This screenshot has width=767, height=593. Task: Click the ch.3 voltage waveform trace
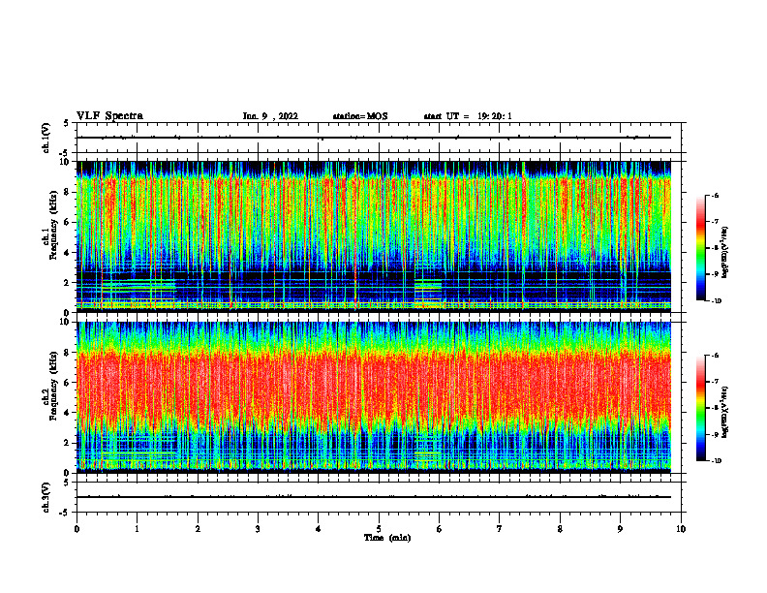pyautogui.click(x=374, y=497)
